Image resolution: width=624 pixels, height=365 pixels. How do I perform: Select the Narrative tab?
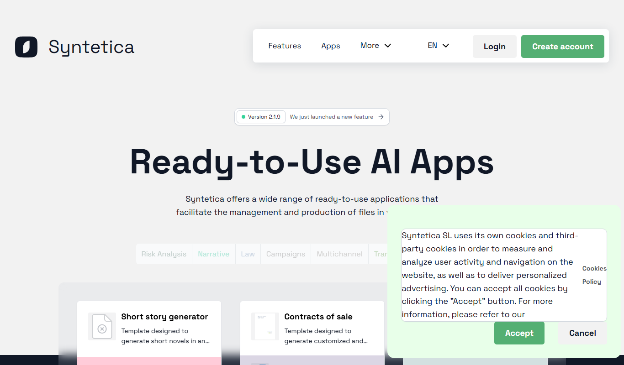tap(214, 254)
